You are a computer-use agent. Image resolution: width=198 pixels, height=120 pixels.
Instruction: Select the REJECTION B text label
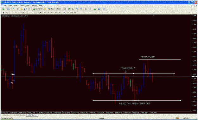click(x=148, y=57)
